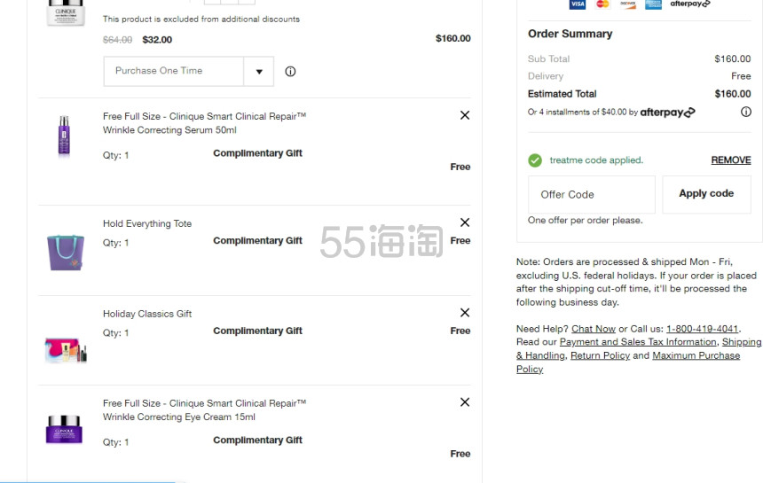Focus the Offer Code input field

click(592, 194)
